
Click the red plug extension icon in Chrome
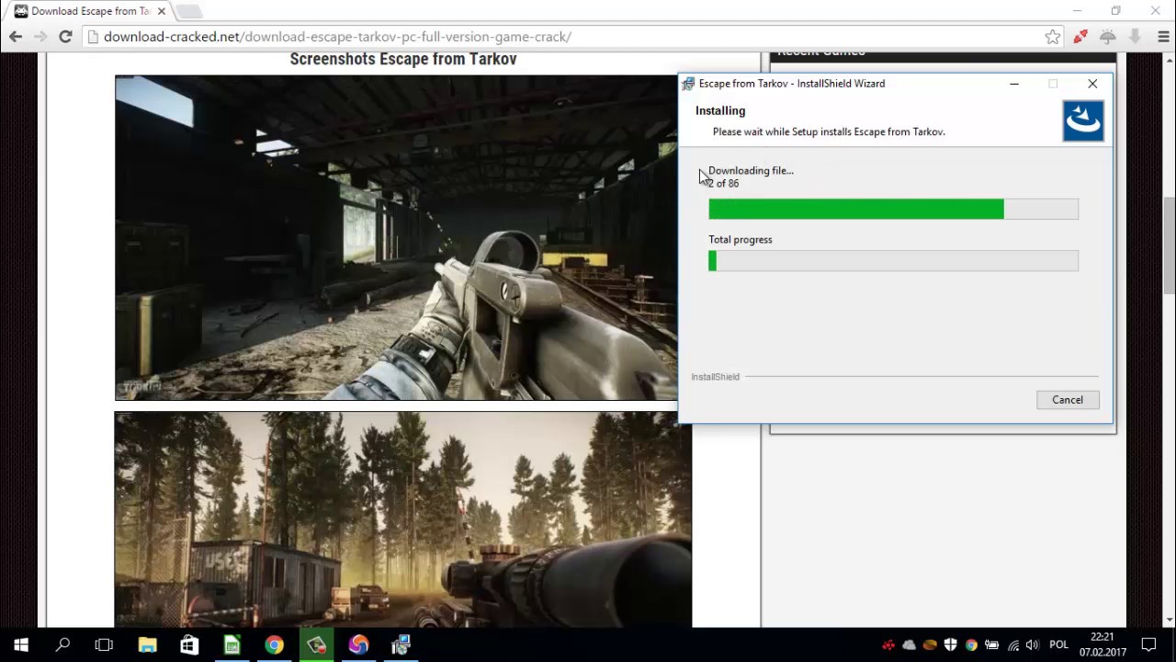click(x=1080, y=37)
